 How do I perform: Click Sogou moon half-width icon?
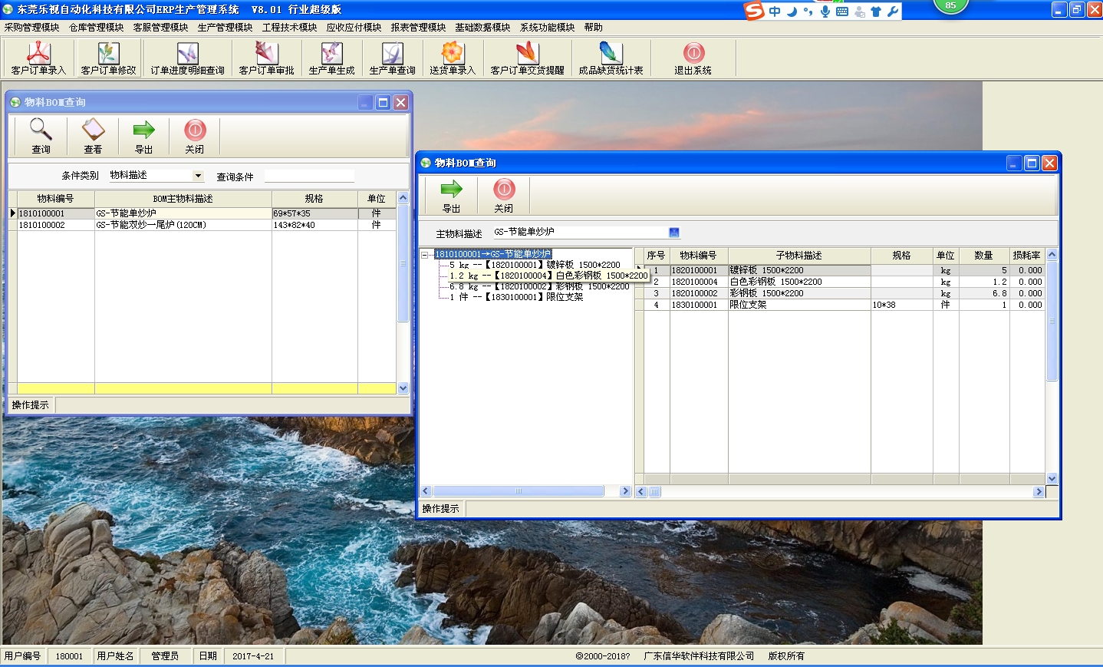click(792, 12)
